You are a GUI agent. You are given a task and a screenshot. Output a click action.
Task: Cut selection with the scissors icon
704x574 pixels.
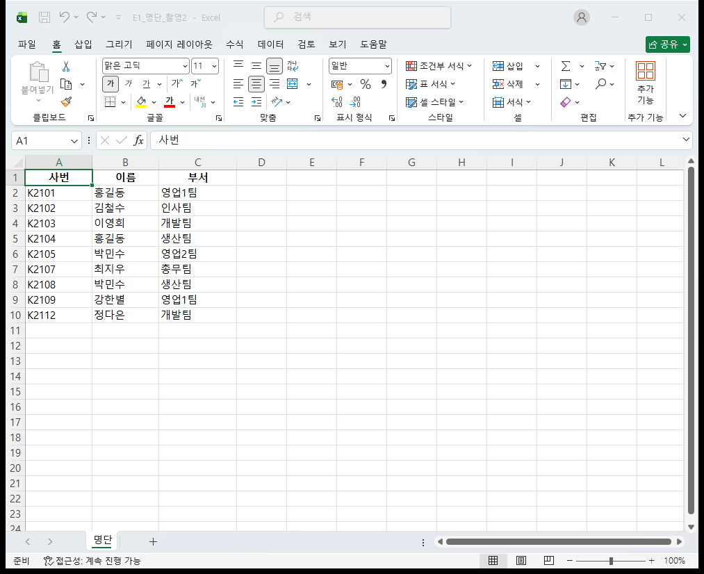pyautogui.click(x=66, y=67)
